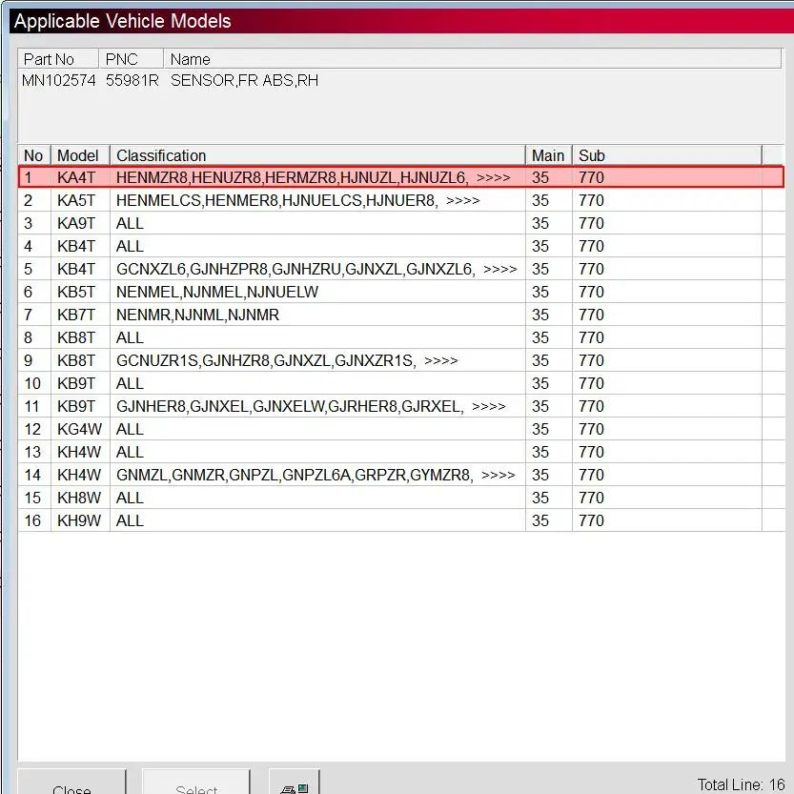Screen dimensions: 794x794
Task: Click the >>>> marker after GYMZR8
Action: point(499,475)
